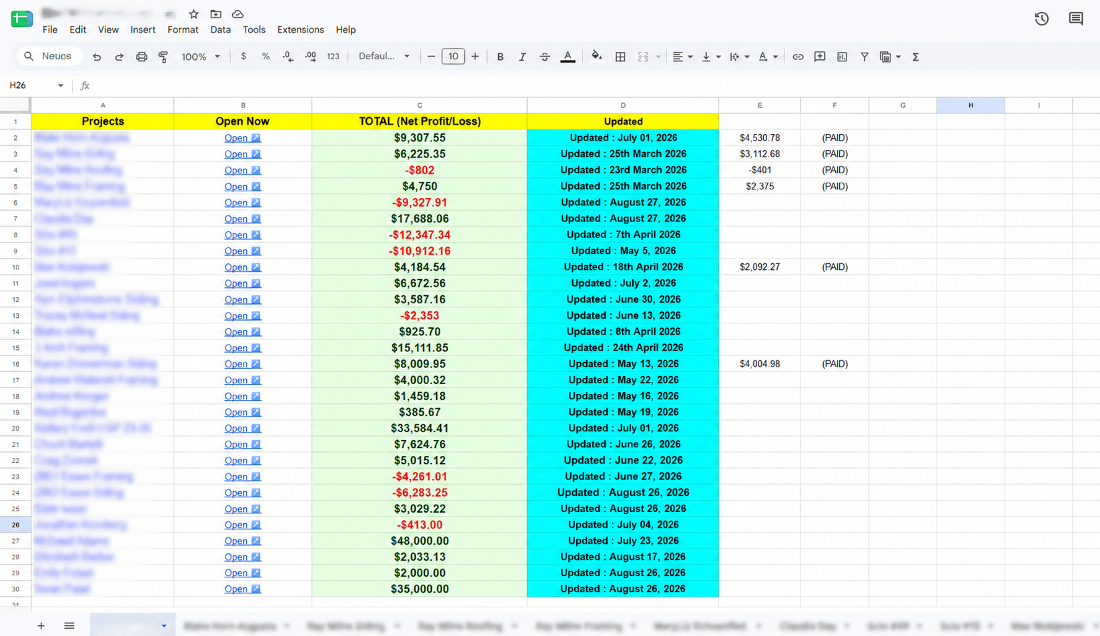This screenshot has height=636, width=1100.
Task: Click the font size input field
Action: click(x=453, y=57)
